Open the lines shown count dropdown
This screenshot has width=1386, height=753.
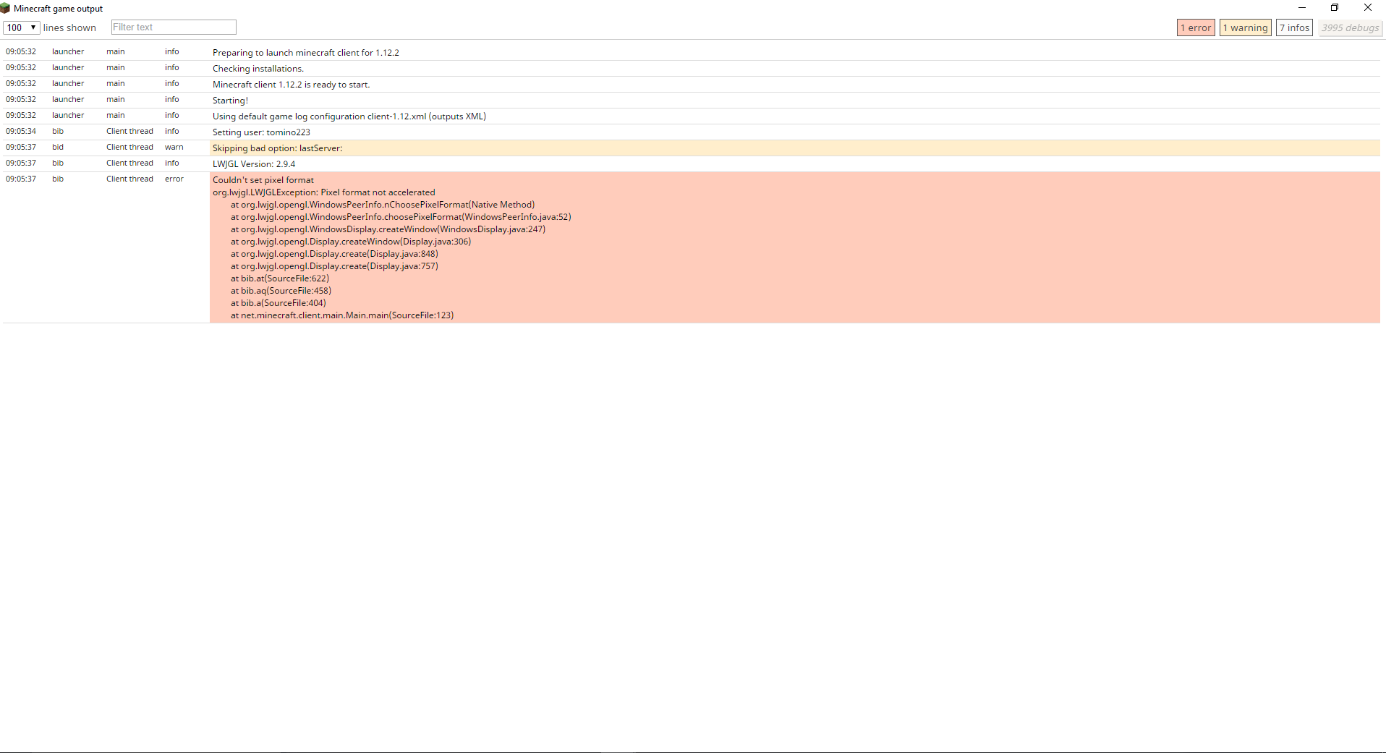[21, 27]
